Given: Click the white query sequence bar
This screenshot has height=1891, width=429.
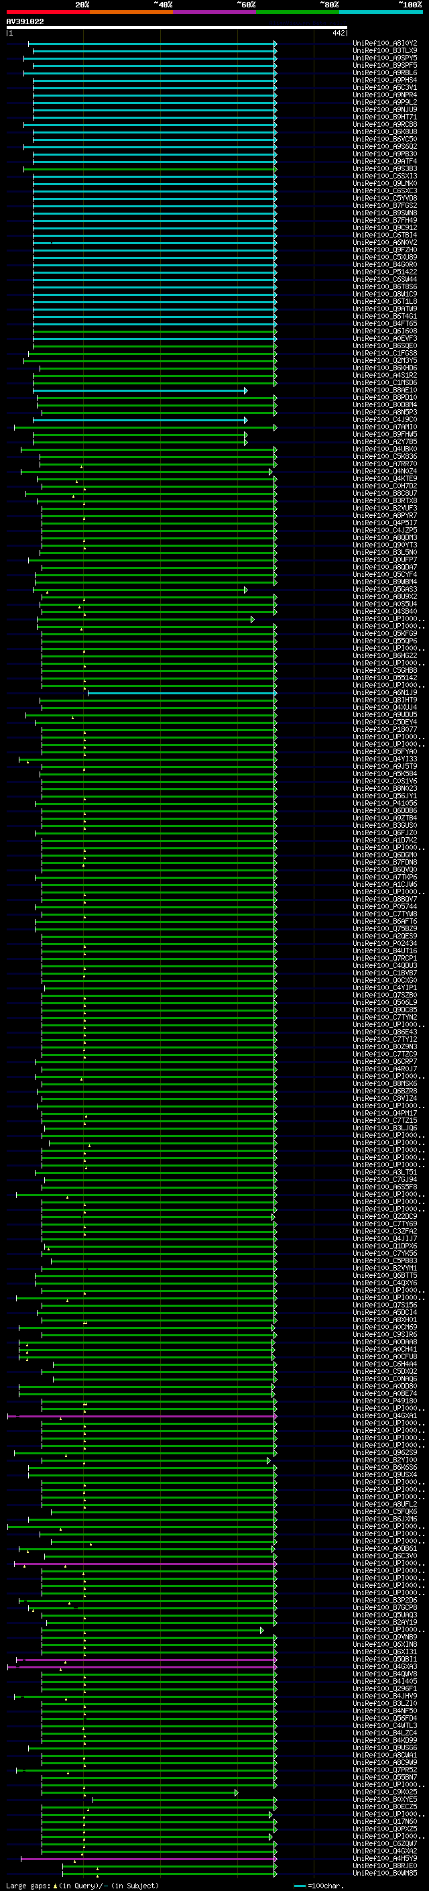Looking at the screenshot, I should click(177, 28).
